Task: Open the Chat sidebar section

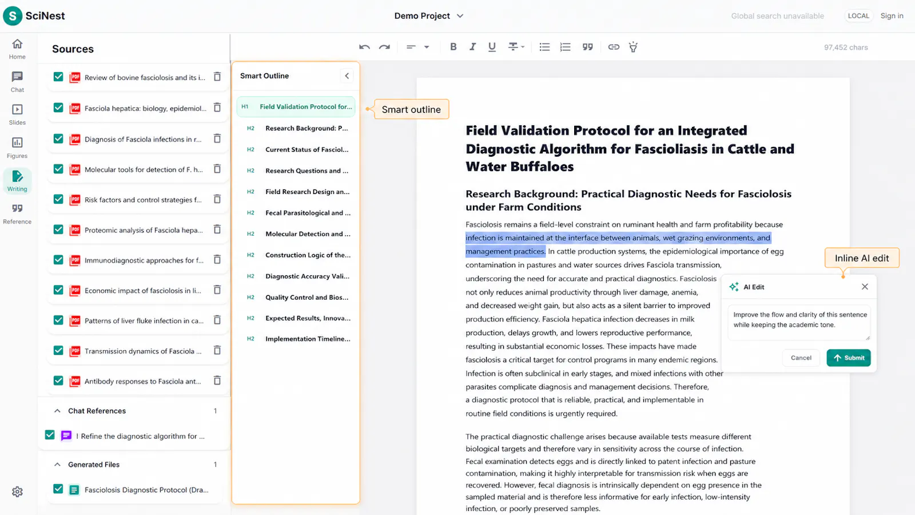Action: point(17,82)
